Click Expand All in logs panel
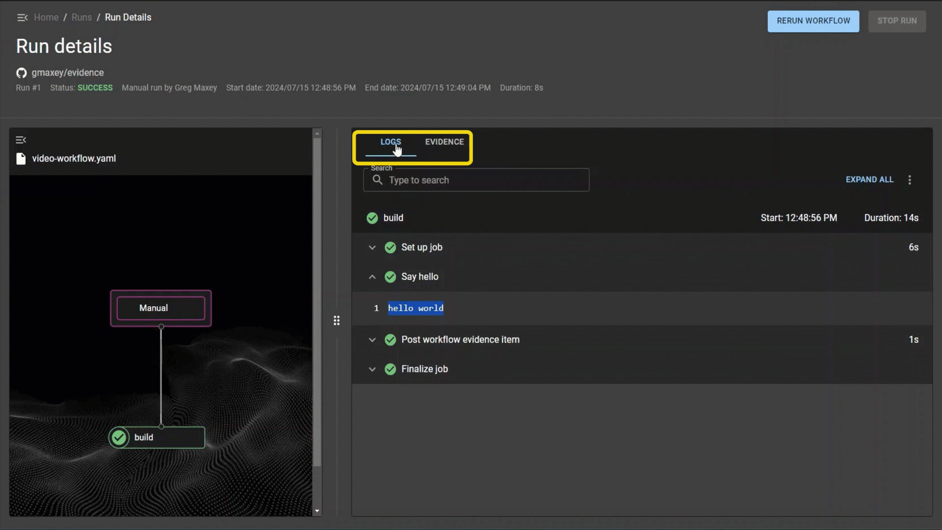This screenshot has width=942, height=530. pyautogui.click(x=869, y=180)
